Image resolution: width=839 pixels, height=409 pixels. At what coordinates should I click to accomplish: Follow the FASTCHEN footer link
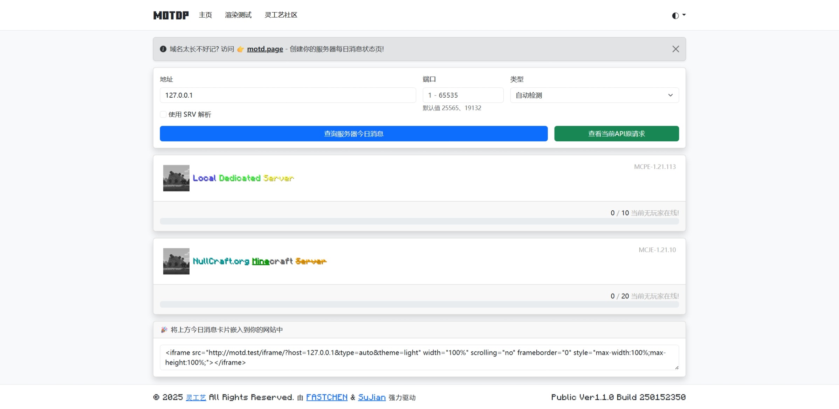point(326,397)
